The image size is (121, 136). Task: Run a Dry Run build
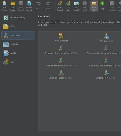coord(68,6)
